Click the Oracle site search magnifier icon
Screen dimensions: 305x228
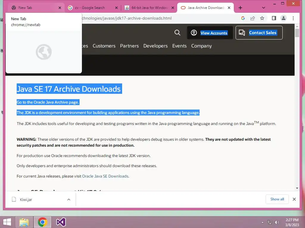(177, 33)
